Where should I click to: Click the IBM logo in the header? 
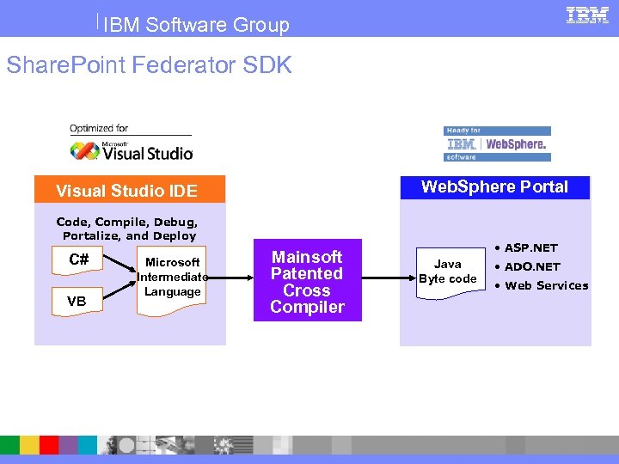[x=587, y=15]
